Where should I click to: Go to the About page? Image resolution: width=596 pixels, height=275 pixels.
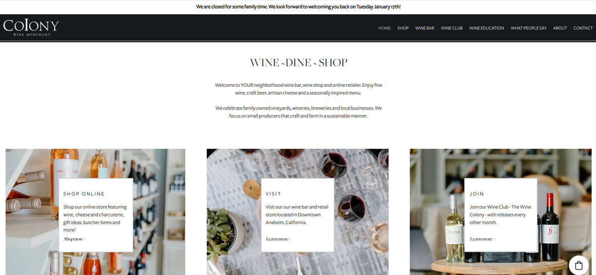[560, 28]
